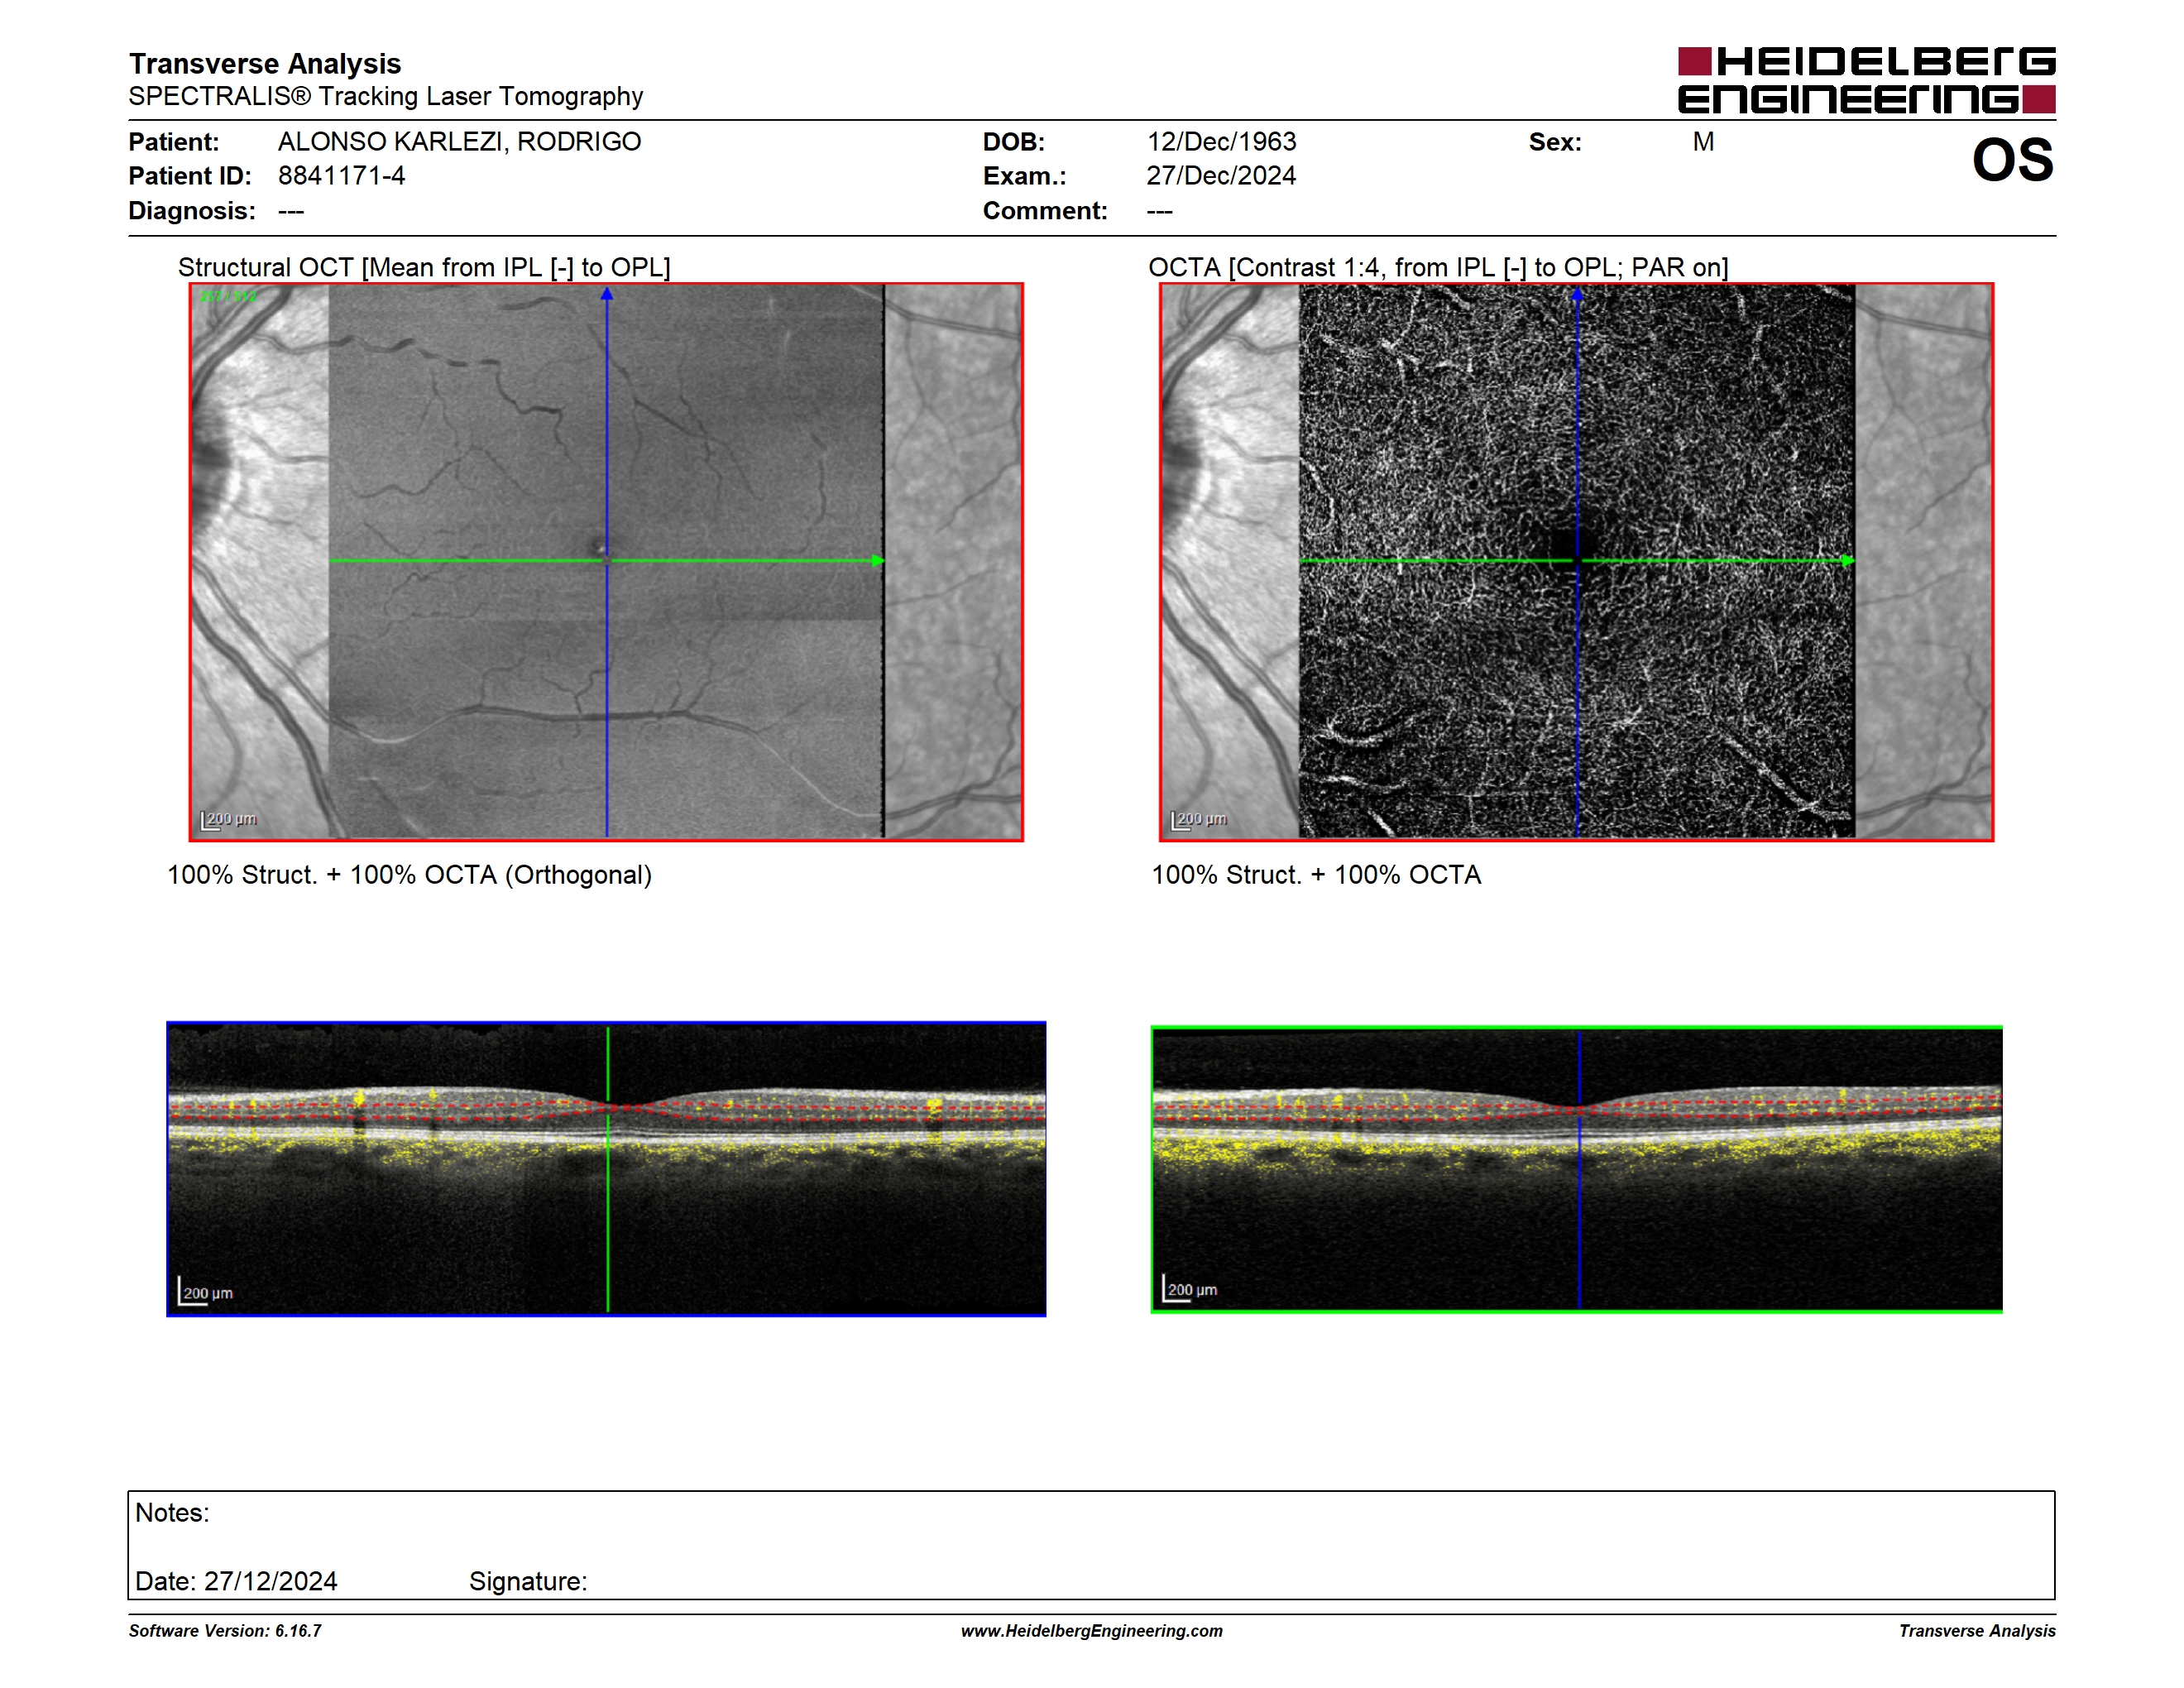Open the www.HeidelbergEngineering.com link

tap(1091, 1631)
